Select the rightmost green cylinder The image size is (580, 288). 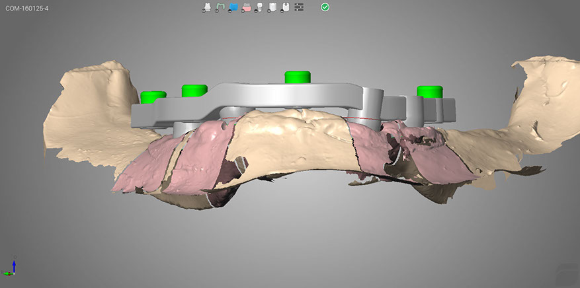[x=429, y=91]
